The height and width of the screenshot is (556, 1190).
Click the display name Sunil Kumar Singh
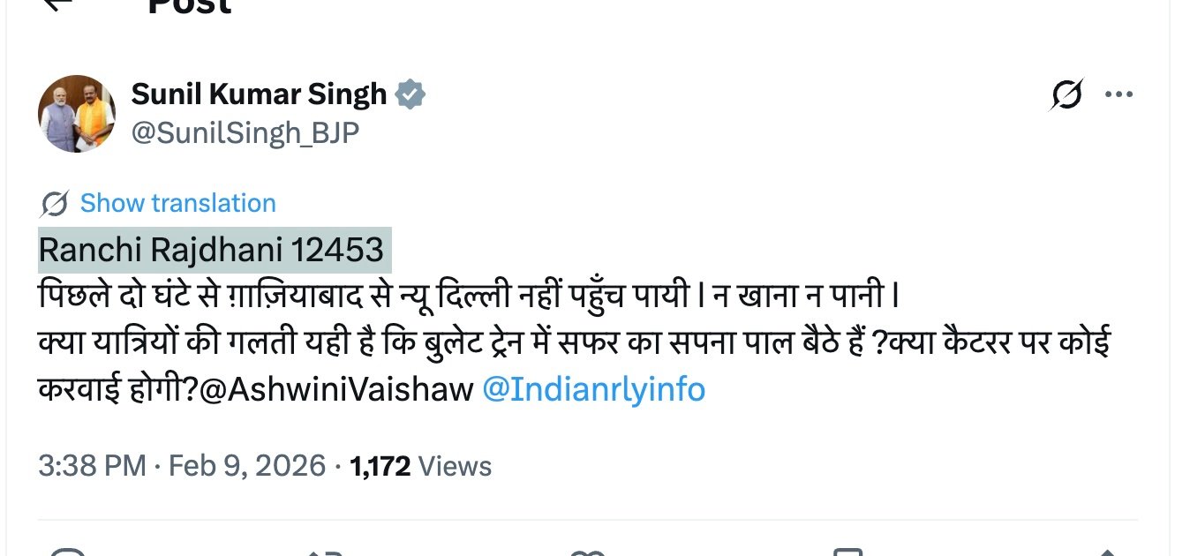click(x=259, y=93)
